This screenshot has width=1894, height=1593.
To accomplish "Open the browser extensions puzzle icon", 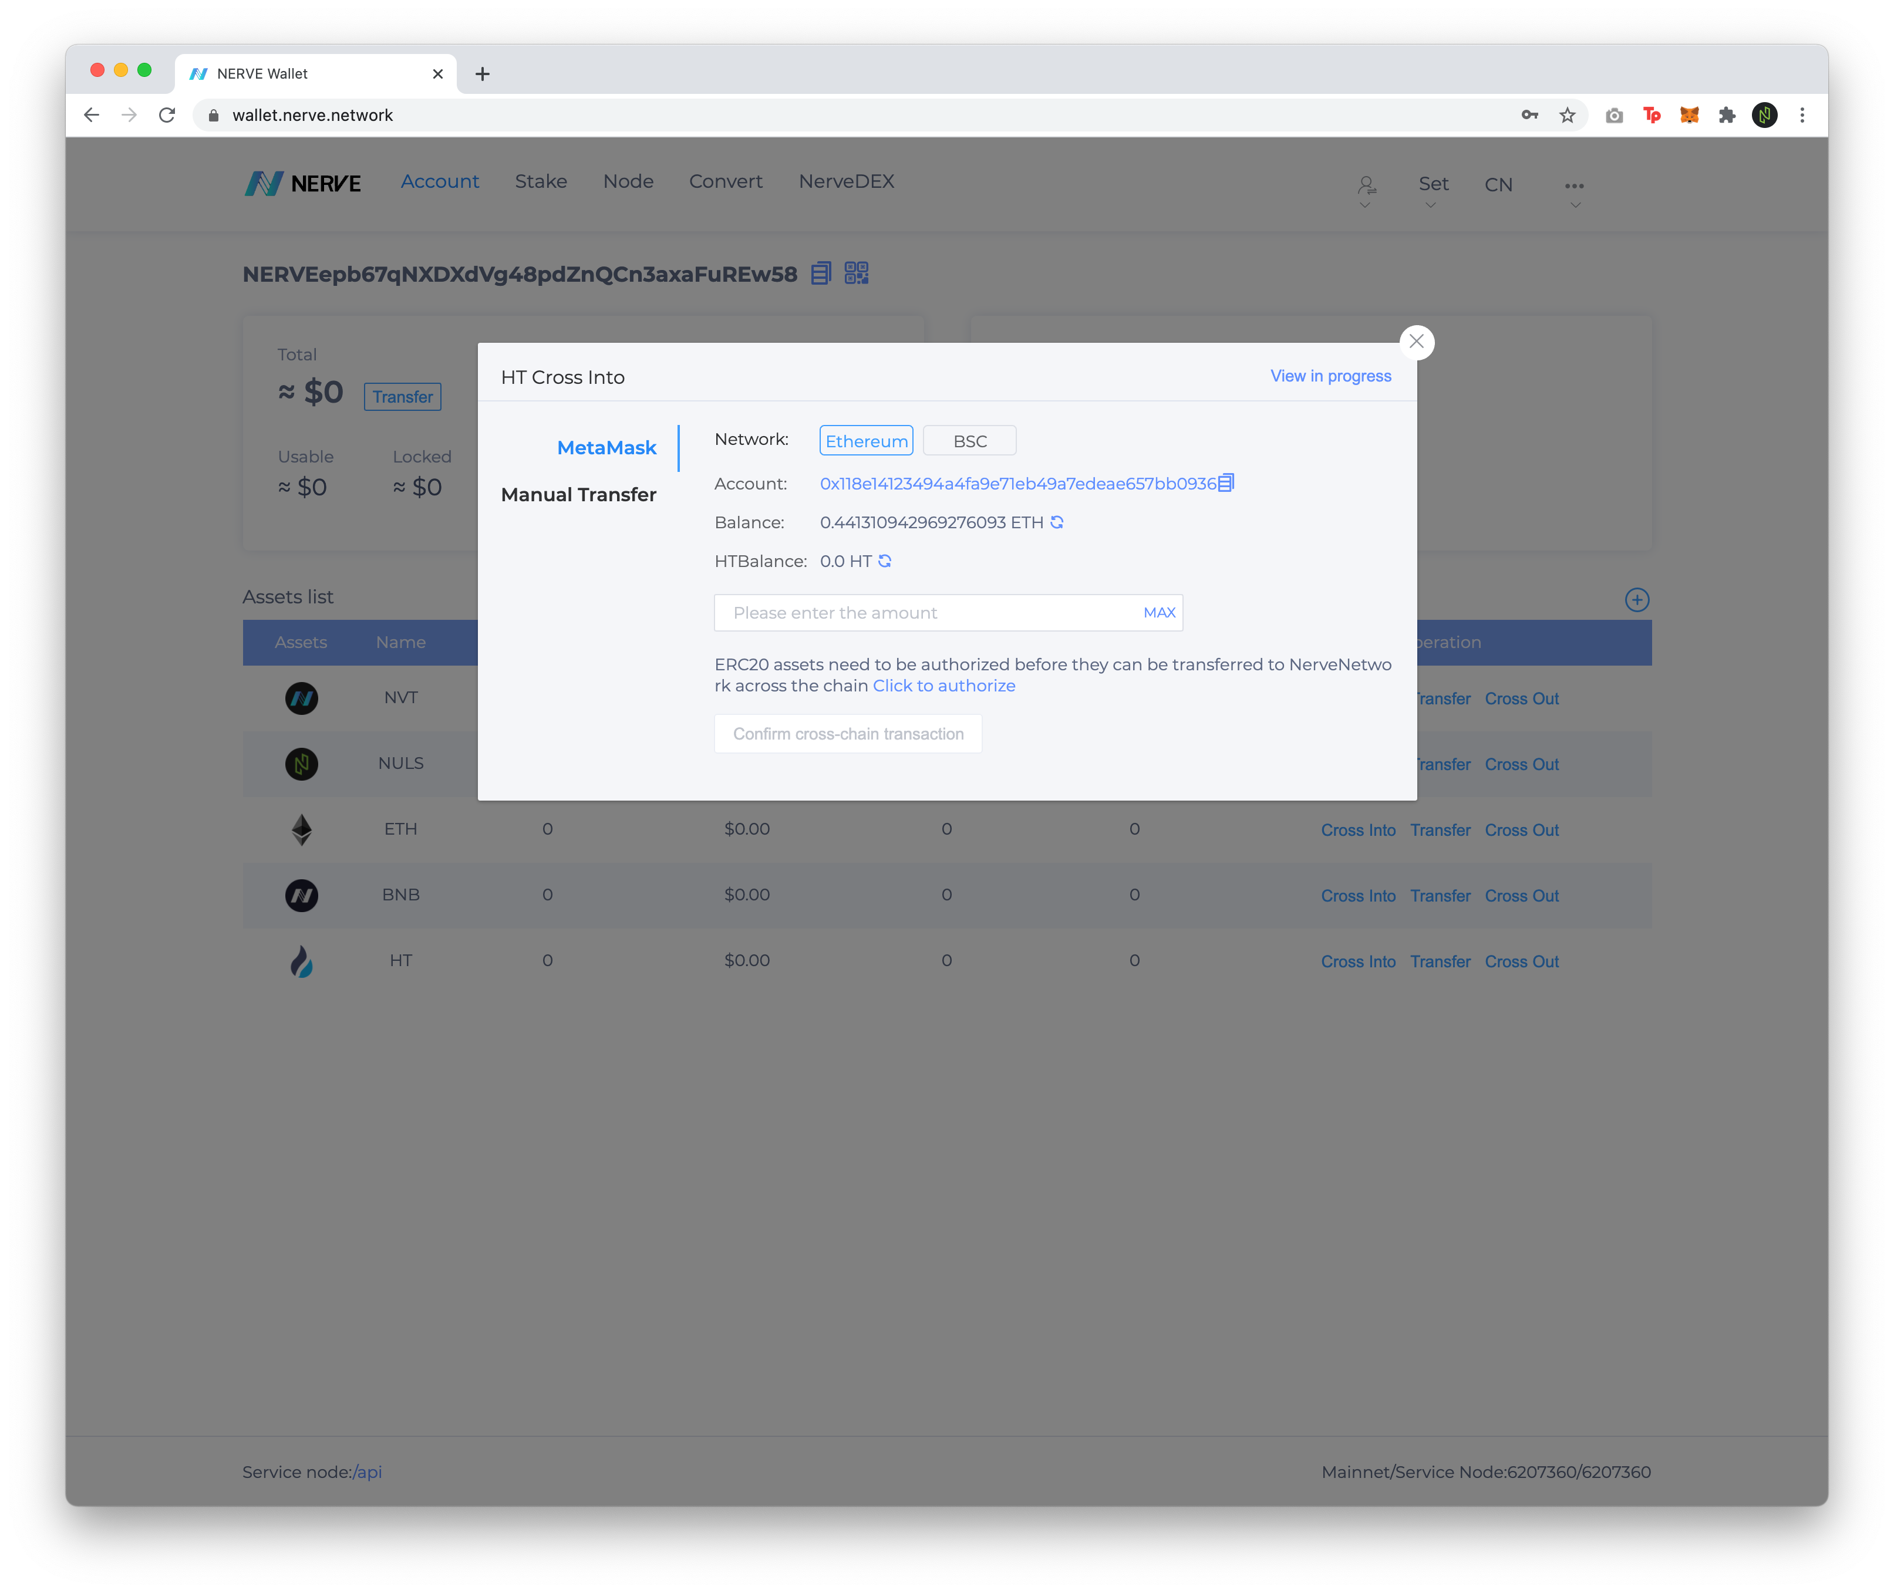I will pos(1727,114).
